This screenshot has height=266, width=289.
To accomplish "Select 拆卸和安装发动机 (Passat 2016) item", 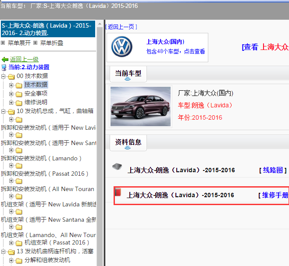I will coord(45,174).
